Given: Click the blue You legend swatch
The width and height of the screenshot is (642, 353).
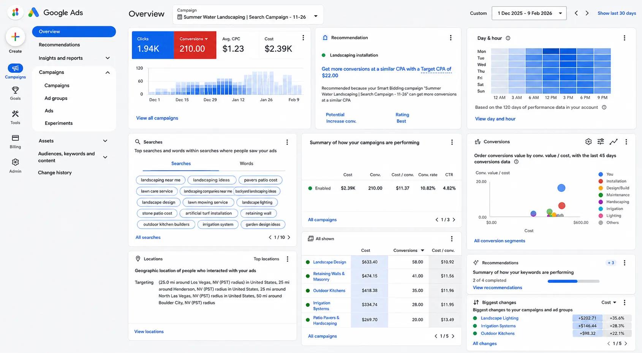Looking at the screenshot, I should click(x=601, y=174).
